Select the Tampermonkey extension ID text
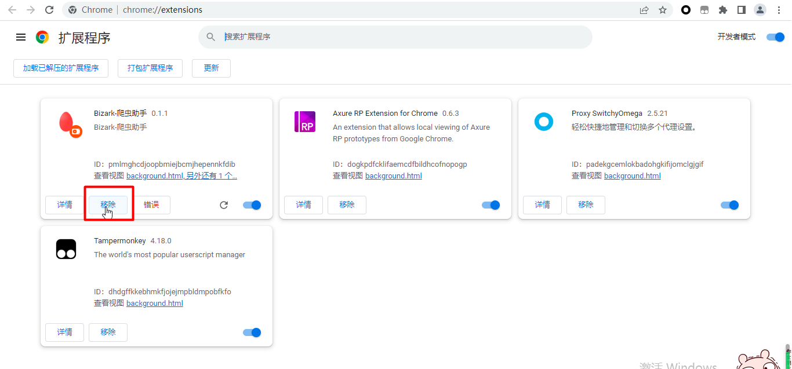The image size is (792, 369). click(x=162, y=292)
